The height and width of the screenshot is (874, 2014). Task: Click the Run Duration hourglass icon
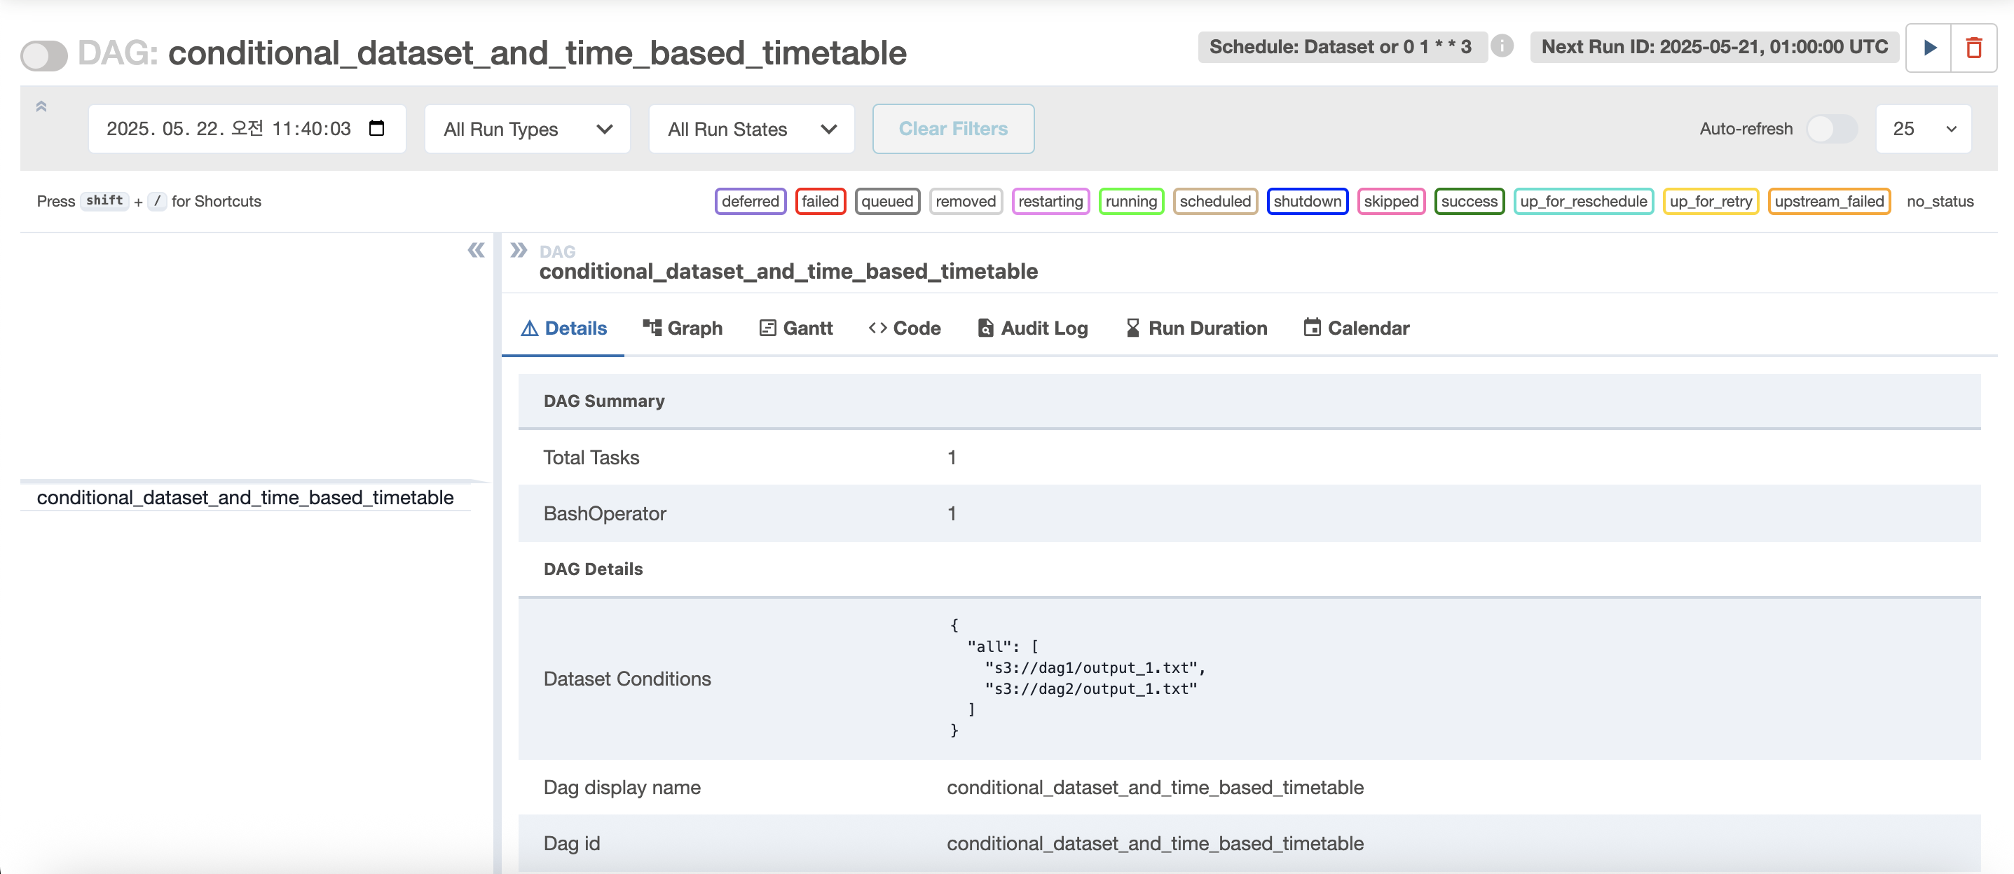click(1132, 328)
